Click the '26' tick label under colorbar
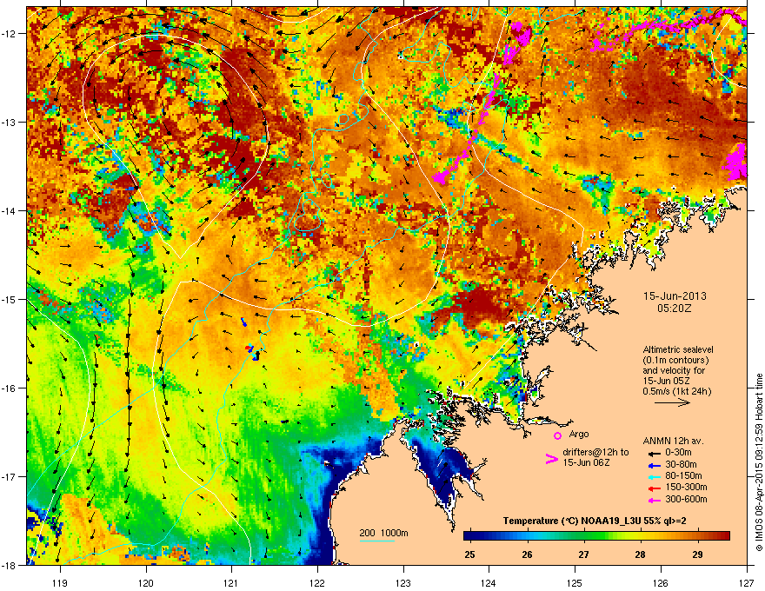Screen dimensions: 765x591 [527, 554]
